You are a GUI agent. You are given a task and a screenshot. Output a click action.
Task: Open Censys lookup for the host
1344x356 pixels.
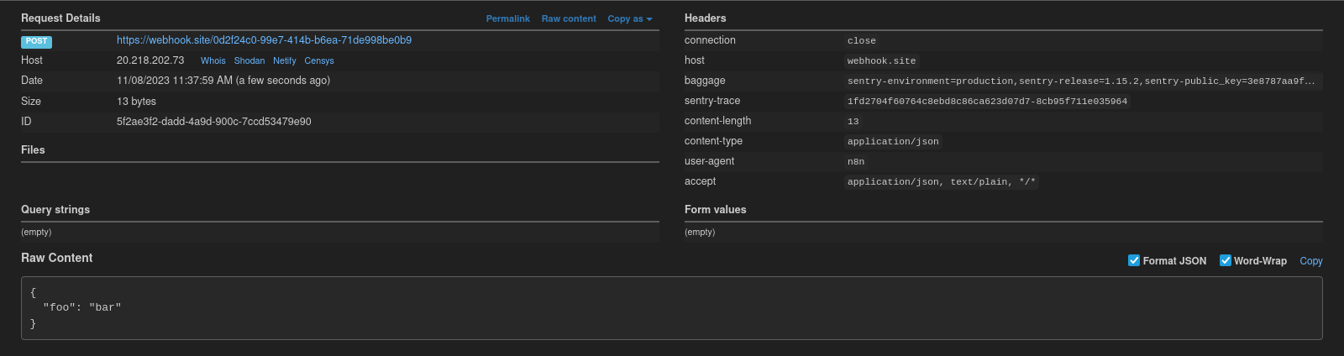pyautogui.click(x=319, y=60)
